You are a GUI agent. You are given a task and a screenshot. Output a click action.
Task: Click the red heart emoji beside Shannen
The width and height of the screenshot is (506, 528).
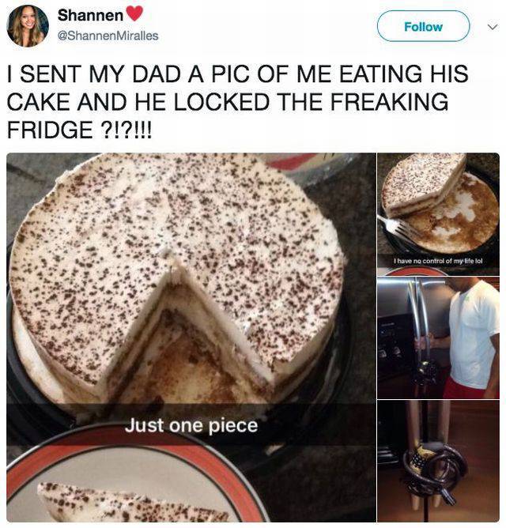134,13
